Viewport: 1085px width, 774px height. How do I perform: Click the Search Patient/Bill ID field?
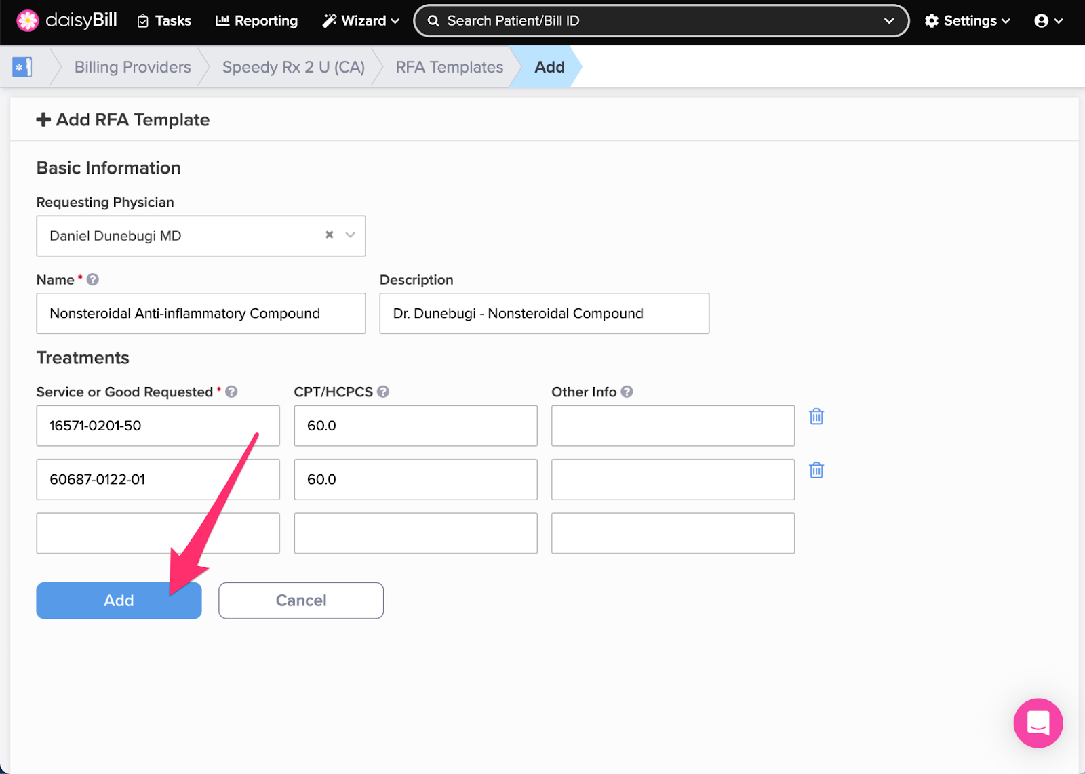660,21
